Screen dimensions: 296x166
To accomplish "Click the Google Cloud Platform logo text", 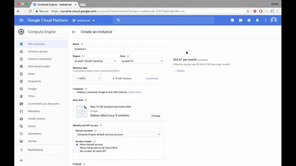I will pyautogui.click(x=48, y=20).
